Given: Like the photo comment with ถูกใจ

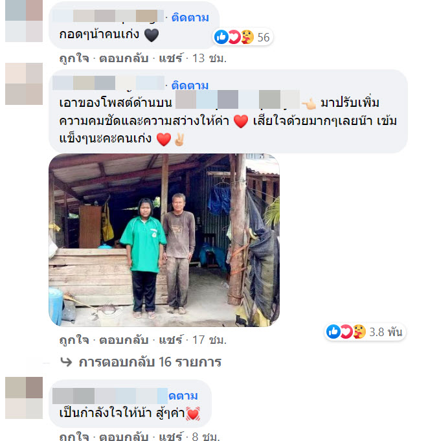Looking at the screenshot, I should click(74, 340).
